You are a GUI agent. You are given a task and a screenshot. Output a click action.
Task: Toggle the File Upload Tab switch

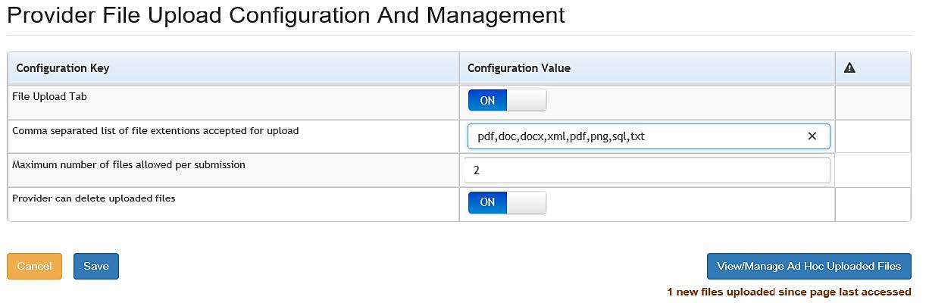[507, 100]
